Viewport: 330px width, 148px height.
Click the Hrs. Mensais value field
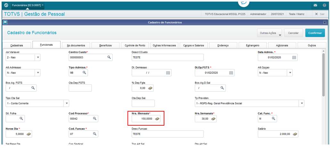coord(146,119)
